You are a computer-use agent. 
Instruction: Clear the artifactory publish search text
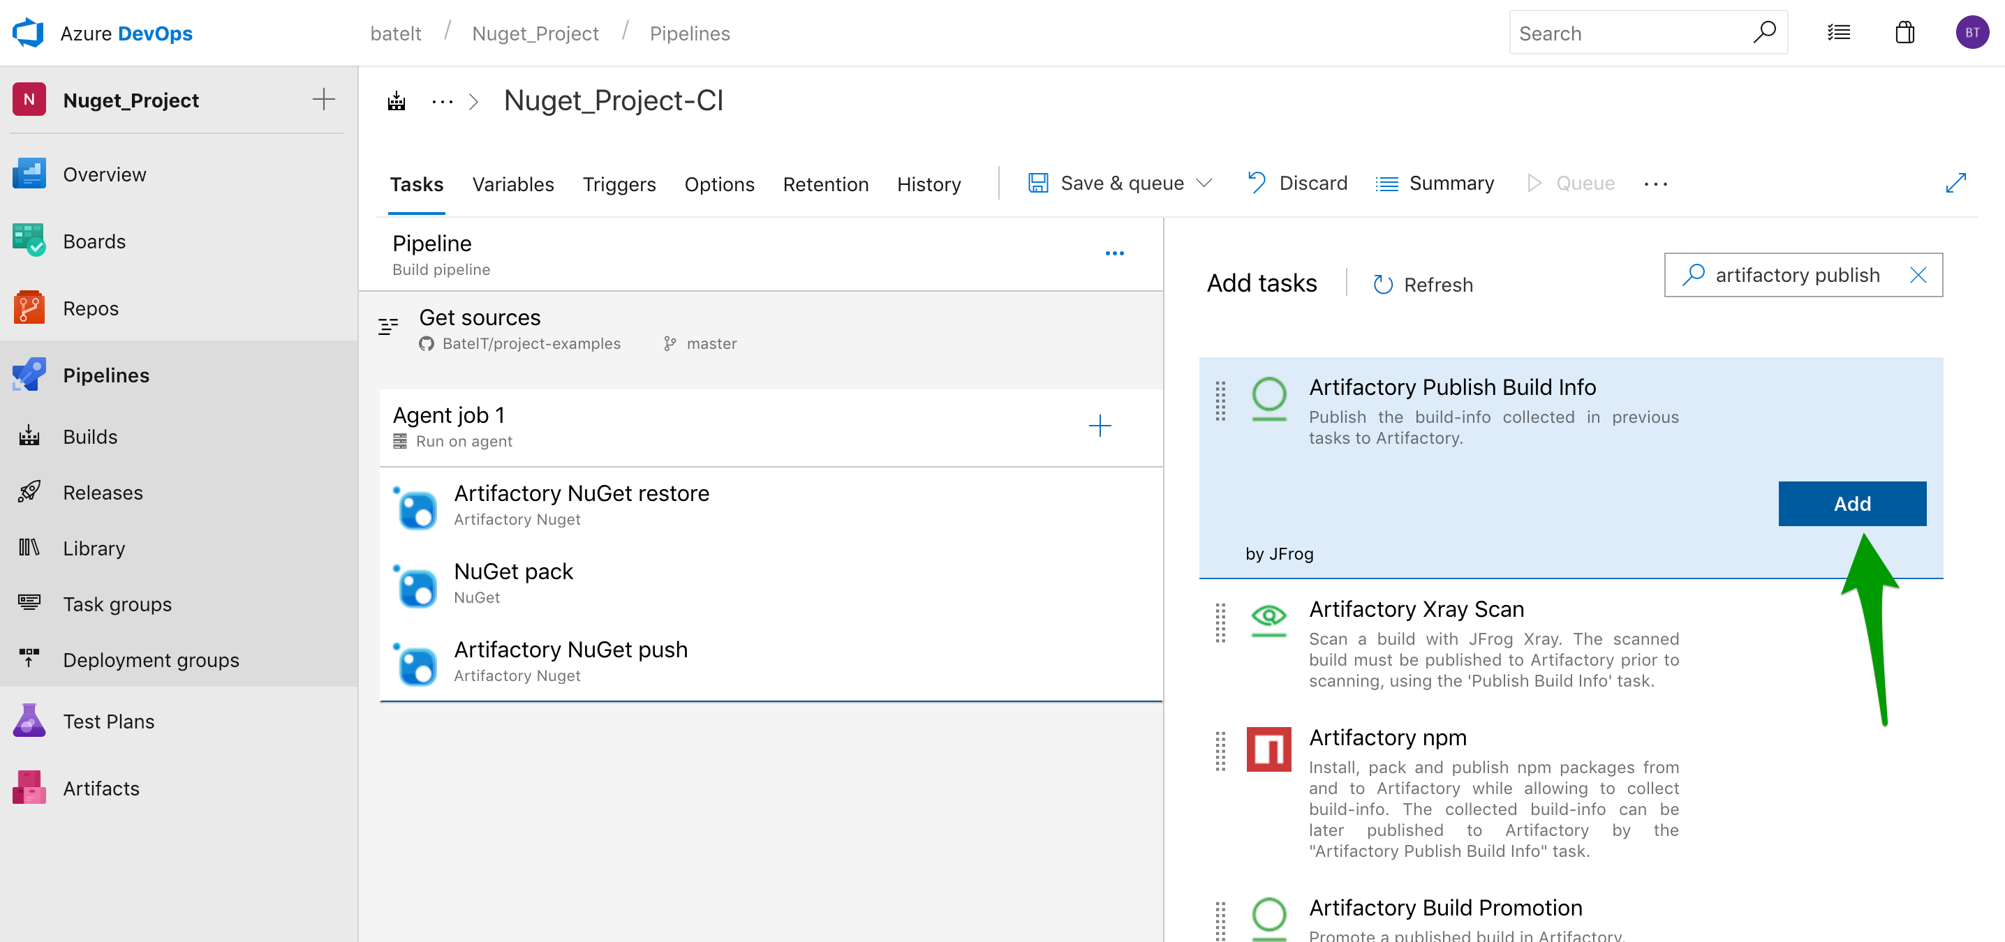point(1918,275)
